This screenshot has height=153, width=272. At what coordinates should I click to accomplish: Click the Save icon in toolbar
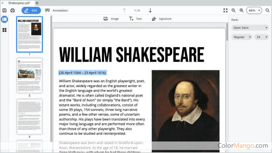4,11
